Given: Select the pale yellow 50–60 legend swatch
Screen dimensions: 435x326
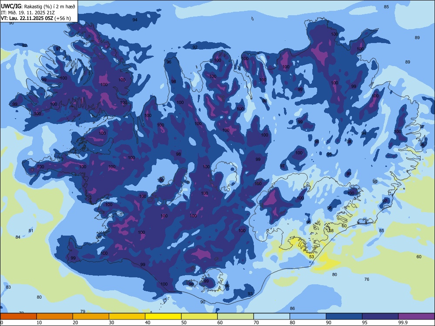Looking at the screenshot, I should click(x=199, y=316).
